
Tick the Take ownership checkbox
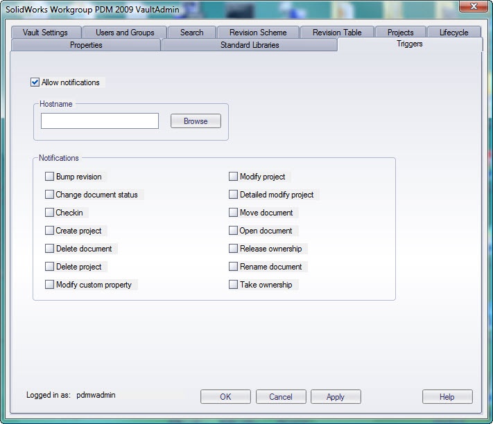233,285
